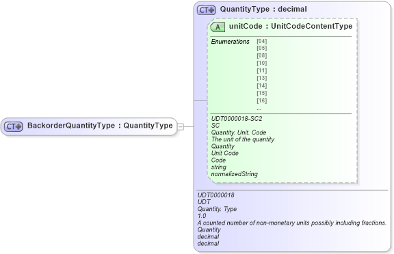Image resolution: width=394 pixels, height=254 pixels.
Task: Click the 'Unit Code' annotation line
Action: [224, 153]
